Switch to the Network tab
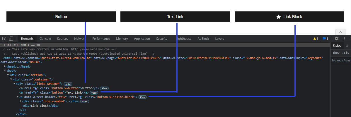 click(80, 39)
